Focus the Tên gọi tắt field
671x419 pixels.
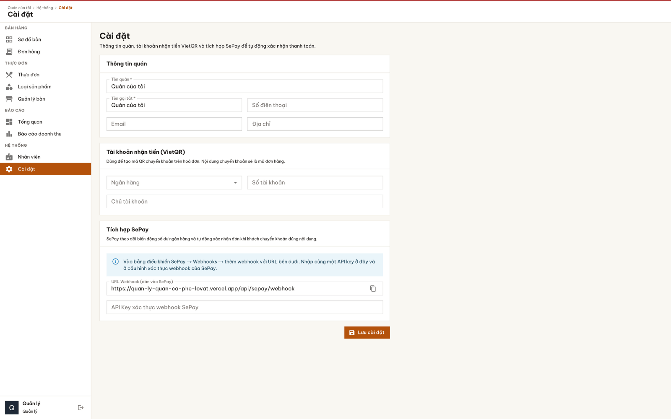[174, 105]
